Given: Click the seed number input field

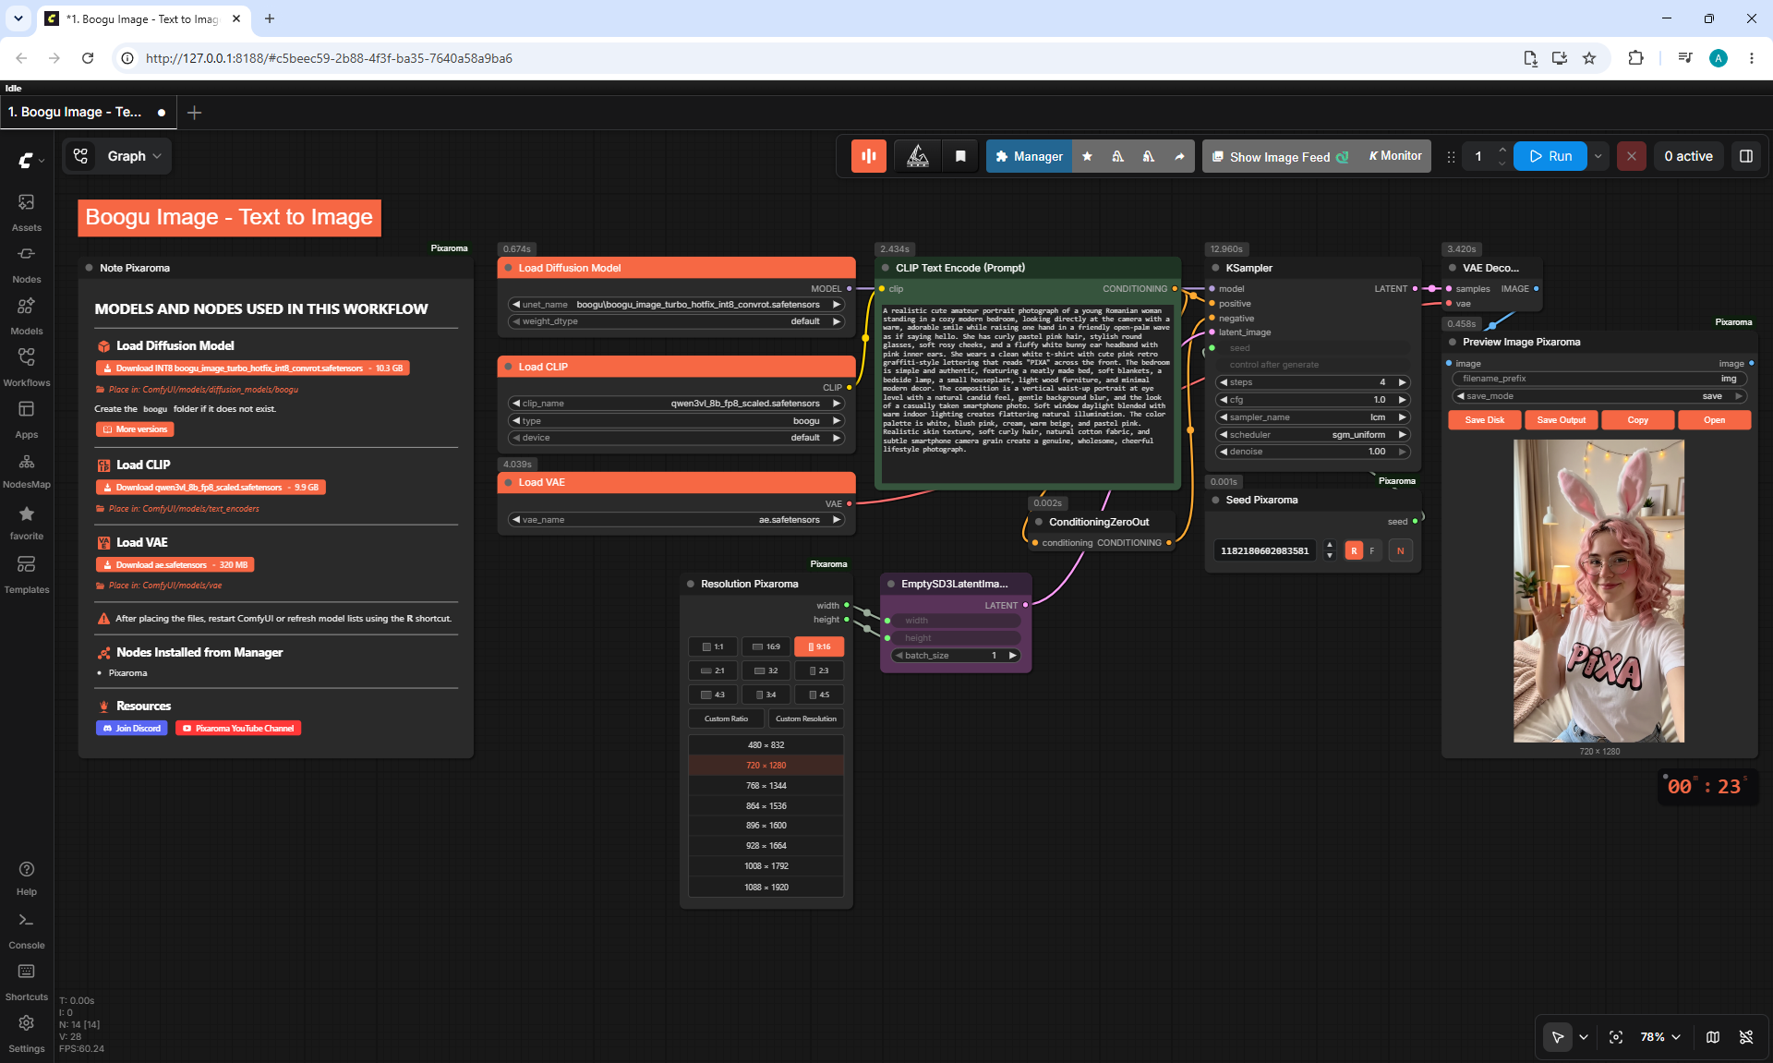Looking at the screenshot, I should coord(1265,550).
